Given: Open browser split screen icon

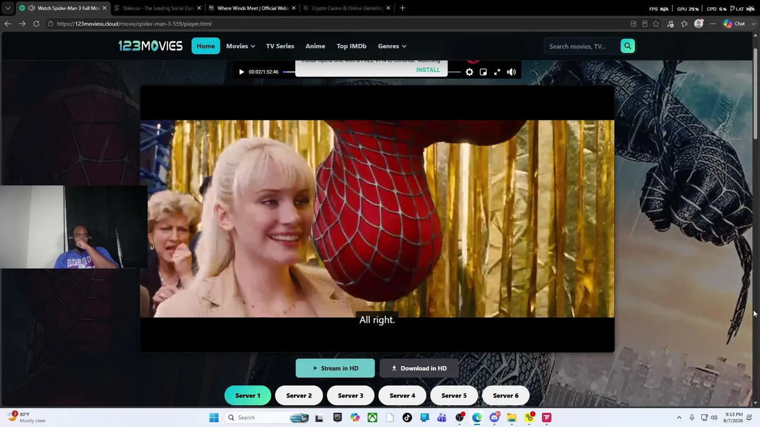Looking at the screenshot, I should tap(634, 24).
